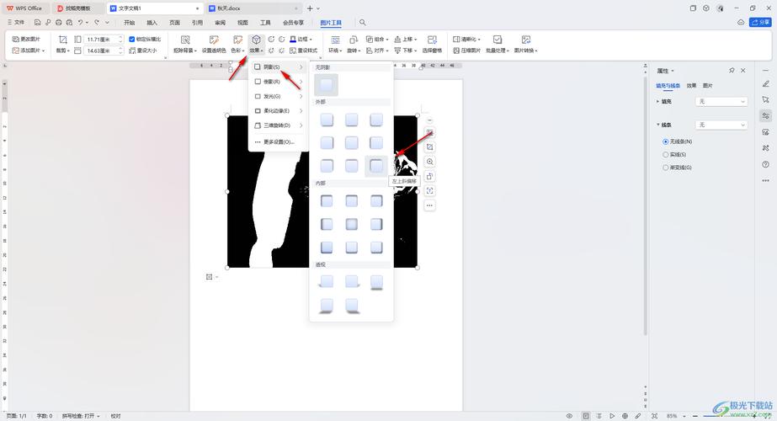Click 更多设置(O)... more settings entry

pyautogui.click(x=278, y=141)
